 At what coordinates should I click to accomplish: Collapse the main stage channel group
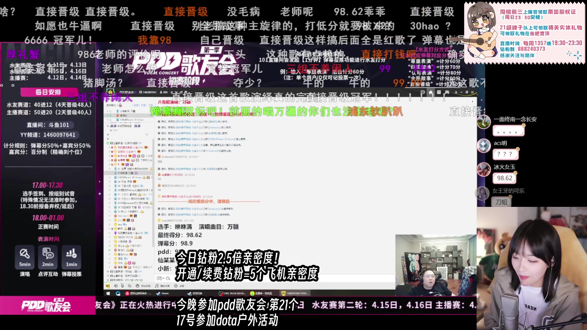(x=108, y=143)
